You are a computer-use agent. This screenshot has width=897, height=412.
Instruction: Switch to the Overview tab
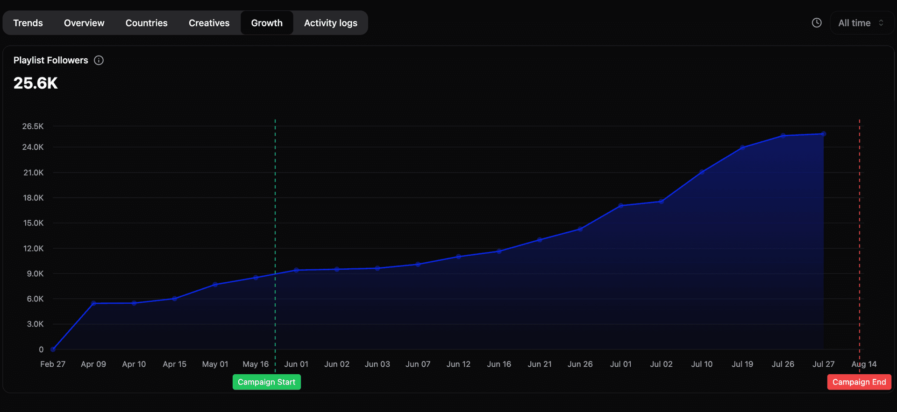tap(84, 23)
